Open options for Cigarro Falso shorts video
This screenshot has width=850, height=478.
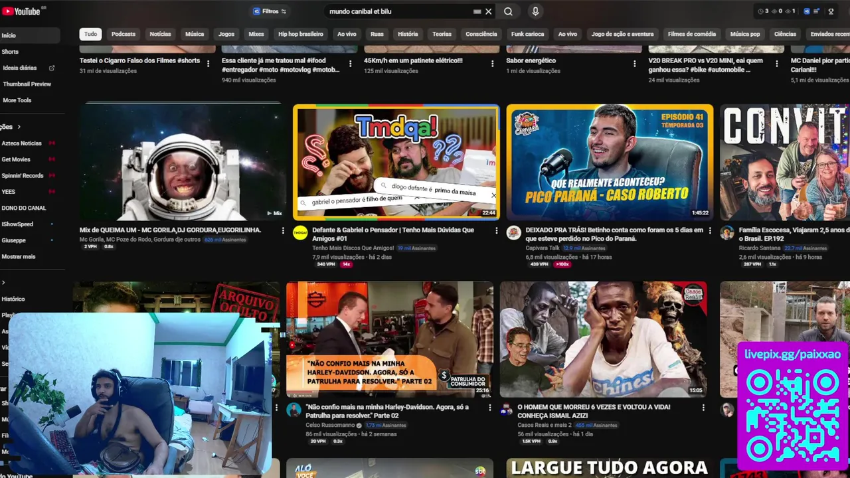click(x=208, y=64)
